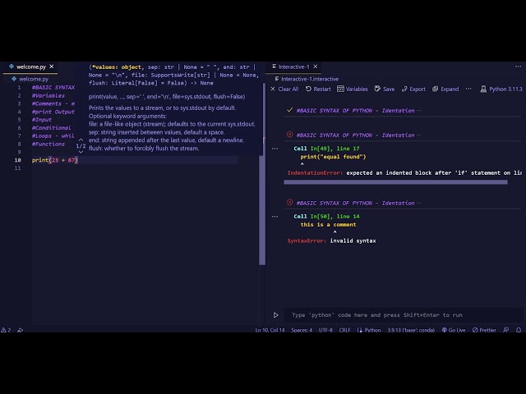Show previous signature in parameter hint
The width and height of the screenshot is (526, 394).
pyautogui.click(x=81, y=140)
